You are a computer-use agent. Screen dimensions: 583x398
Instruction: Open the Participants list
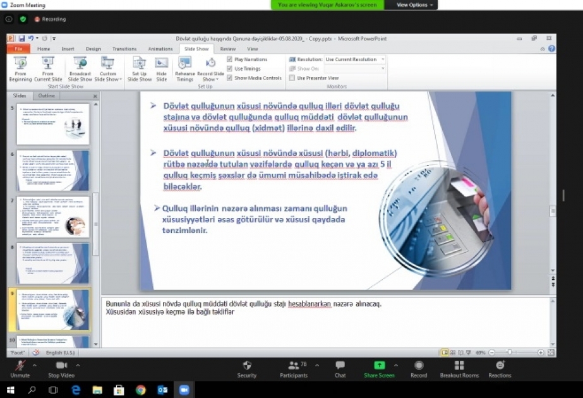click(294, 369)
